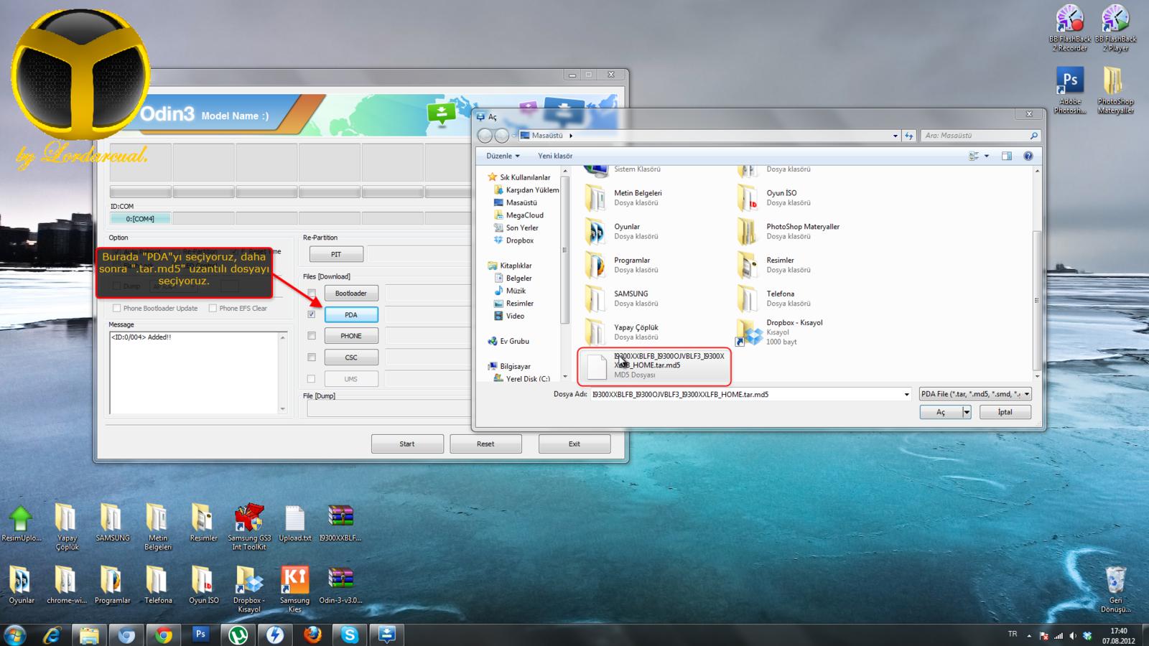The height and width of the screenshot is (646, 1149).
Task: Select Dropbox in favorites list
Action: click(519, 240)
